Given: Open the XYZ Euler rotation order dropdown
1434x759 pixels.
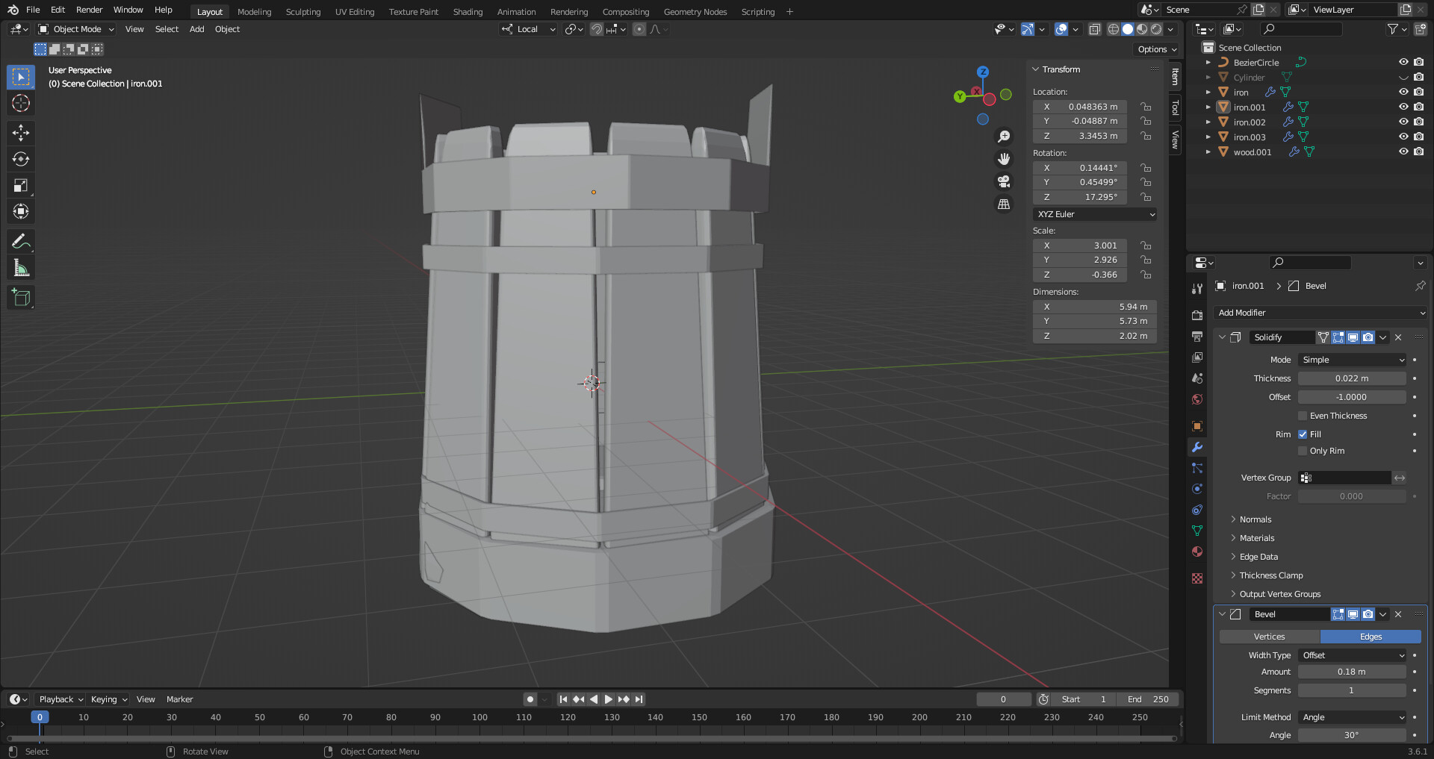Looking at the screenshot, I should tap(1094, 214).
